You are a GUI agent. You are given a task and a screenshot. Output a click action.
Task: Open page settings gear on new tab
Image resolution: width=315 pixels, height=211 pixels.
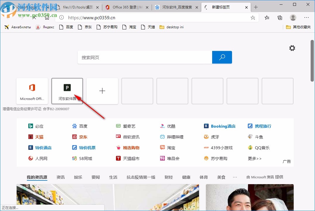pyautogui.click(x=292, y=48)
